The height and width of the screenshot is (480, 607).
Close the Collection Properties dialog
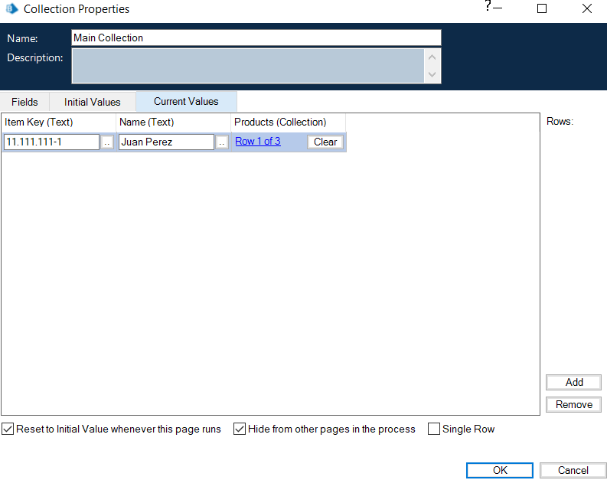point(587,8)
